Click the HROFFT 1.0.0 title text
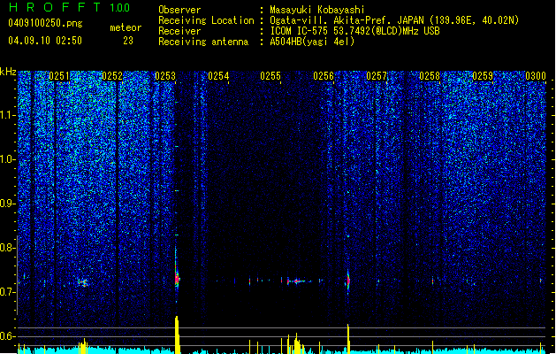The width and height of the screenshot is (556, 354). tap(70, 7)
